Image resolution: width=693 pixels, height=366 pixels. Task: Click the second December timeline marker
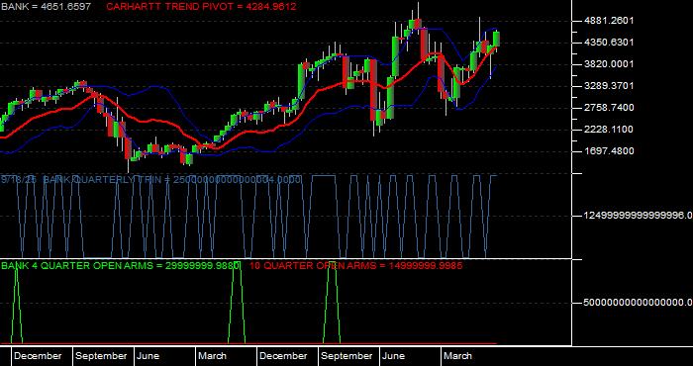[283, 356]
